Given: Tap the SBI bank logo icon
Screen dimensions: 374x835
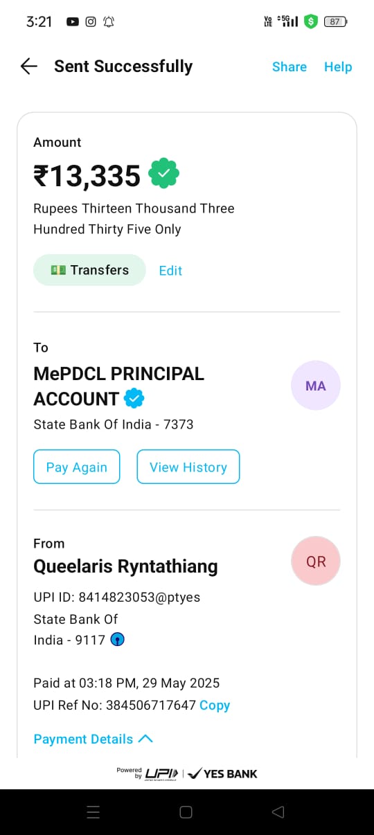Looking at the screenshot, I should [x=118, y=640].
